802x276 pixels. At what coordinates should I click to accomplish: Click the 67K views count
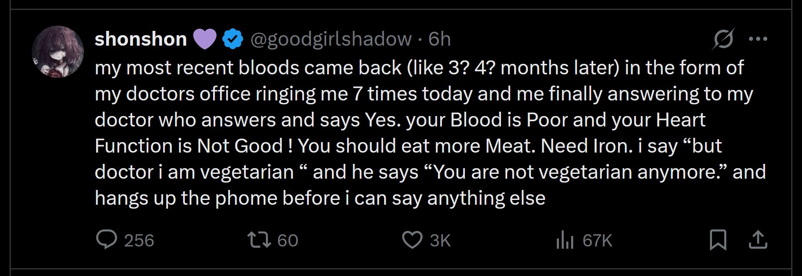tap(597, 240)
